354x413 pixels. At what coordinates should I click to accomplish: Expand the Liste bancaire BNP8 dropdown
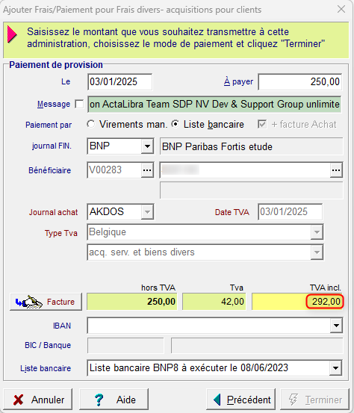tap(336, 367)
